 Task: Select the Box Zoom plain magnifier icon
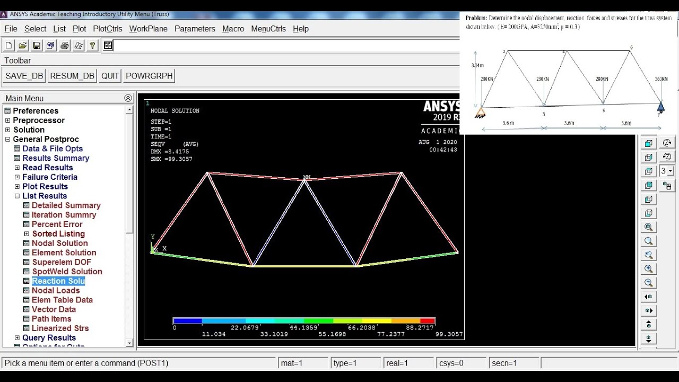tap(648, 241)
